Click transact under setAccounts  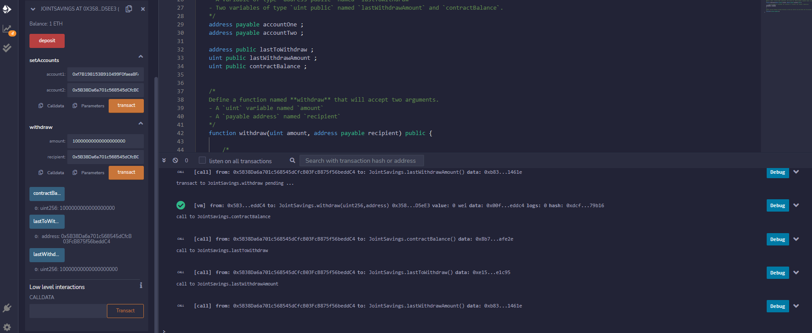point(126,106)
